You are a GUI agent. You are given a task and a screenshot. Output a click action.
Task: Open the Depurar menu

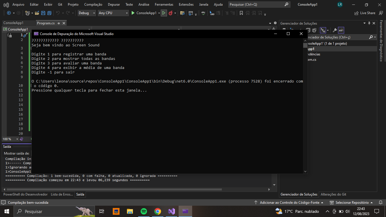pos(114,5)
